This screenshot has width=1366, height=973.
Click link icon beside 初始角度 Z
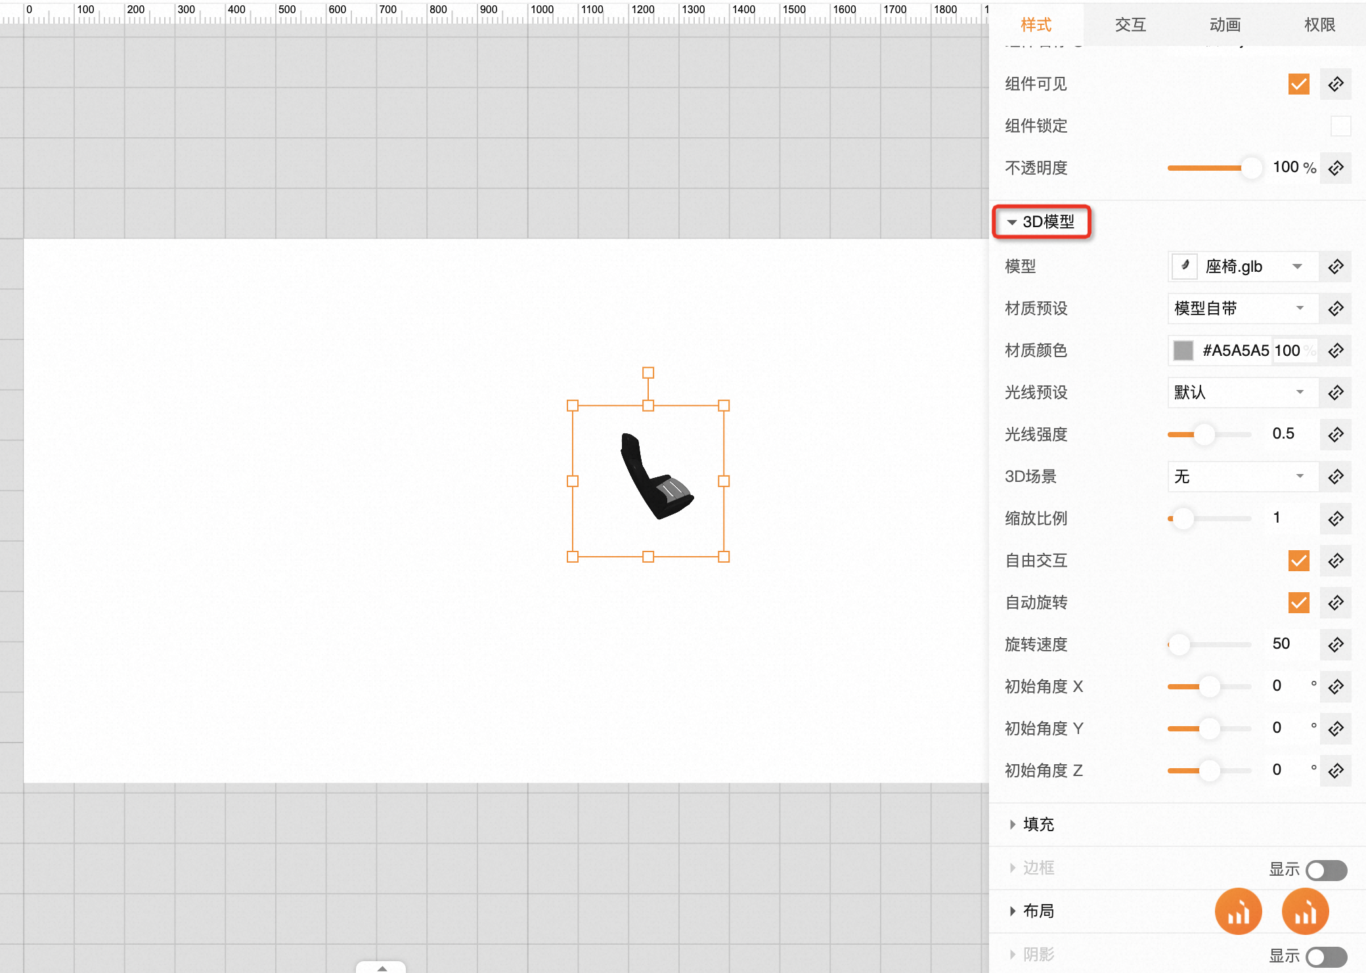point(1335,771)
